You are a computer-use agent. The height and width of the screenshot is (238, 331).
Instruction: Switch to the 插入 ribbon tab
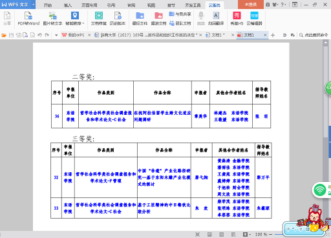[68, 5]
